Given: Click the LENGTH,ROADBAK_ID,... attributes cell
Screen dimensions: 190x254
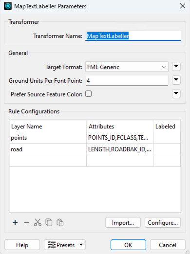Looking at the screenshot, I should pyautogui.click(x=120, y=149).
